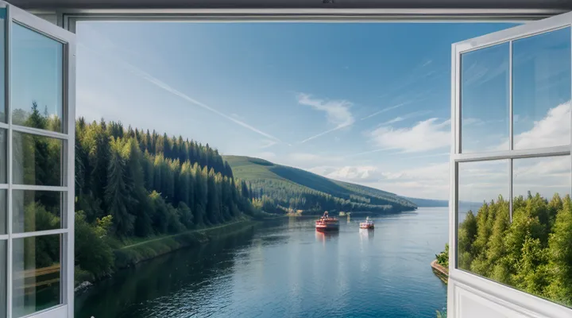Tap the long diagonal contrail streak in the sky

207,105
